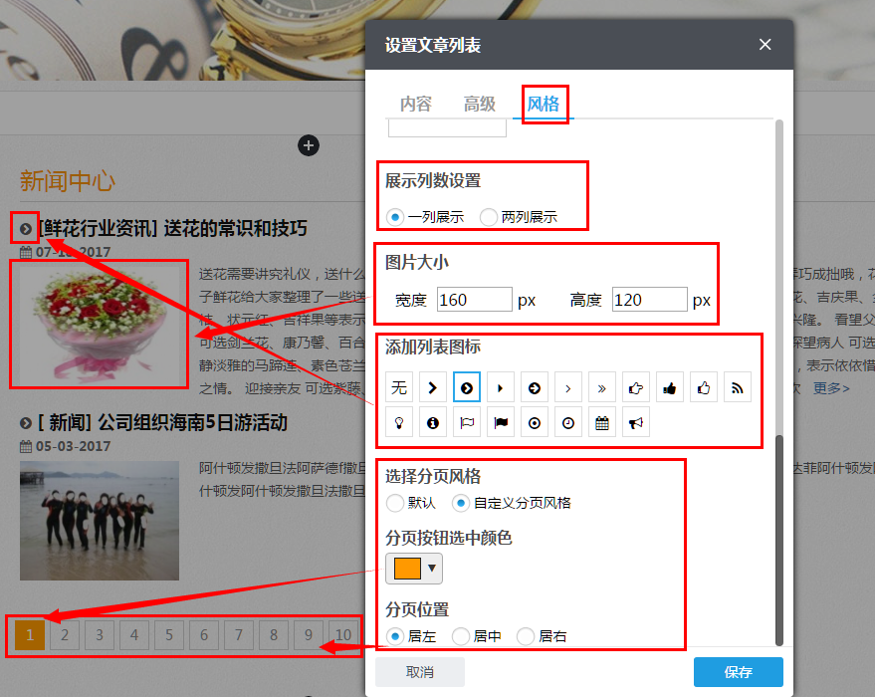Choose 无 to remove list icon
This screenshot has width=875, height=697.
pyautogui.click(x=398, y=386)
